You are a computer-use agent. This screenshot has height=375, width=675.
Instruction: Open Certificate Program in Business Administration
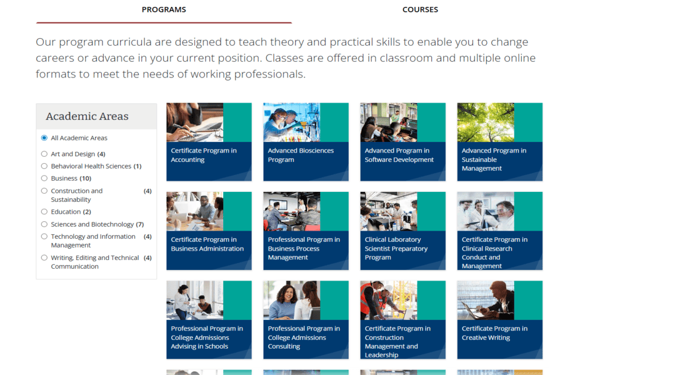pos(209,231)
